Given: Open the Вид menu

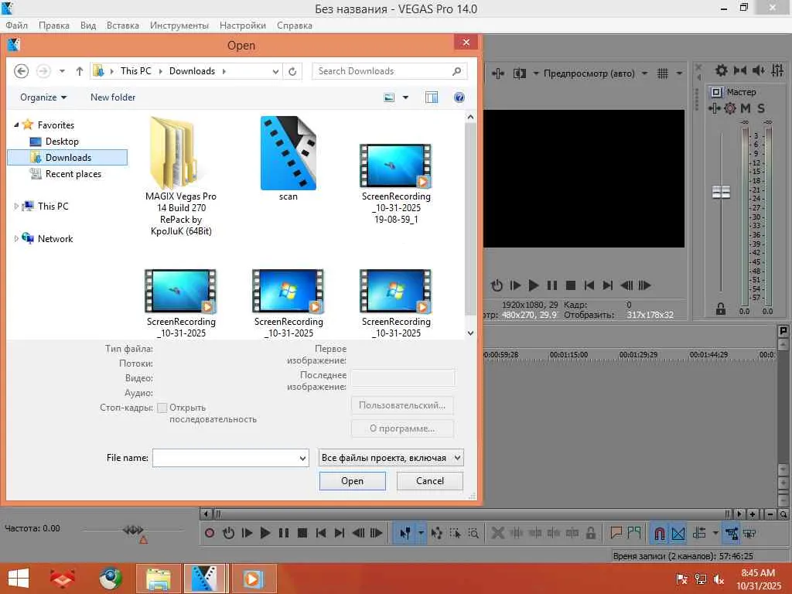Looking at the screenshot, I should pyautogui.click(x=88, y=26).
